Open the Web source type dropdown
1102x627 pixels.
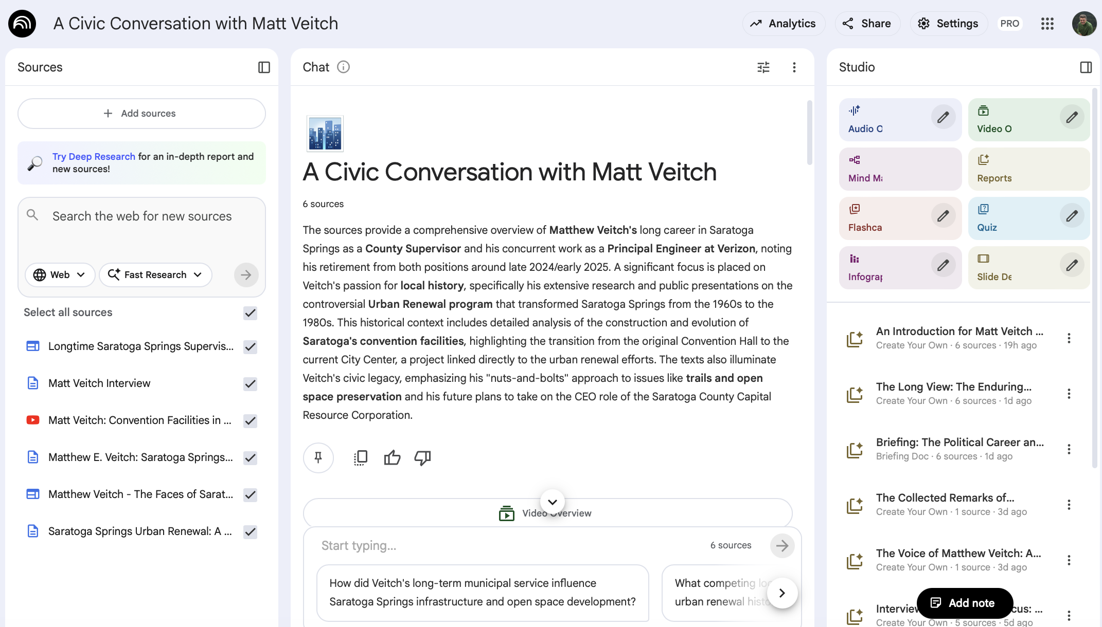pyautogui.click(x=60, y=275)
